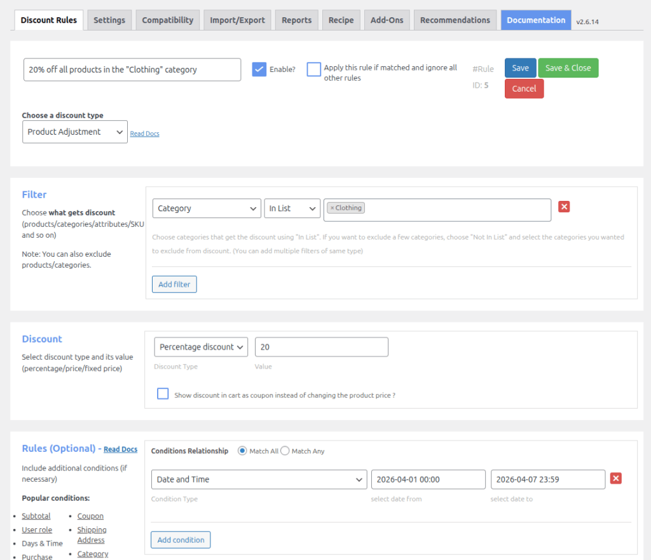Open the Category filter type dropdown
This screenshot has height=560, width=651.
[x=207, y=207]
